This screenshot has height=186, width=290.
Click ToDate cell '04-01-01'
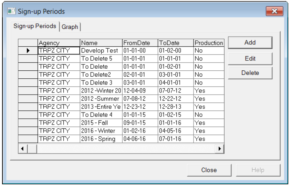(176, 82)
